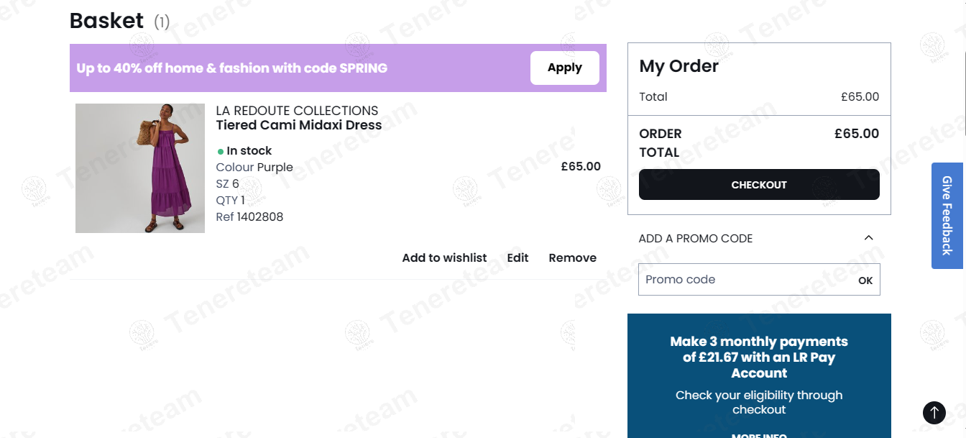The image size is (966, 438).
Task: Click the green In stock indicator dot
Action: 221,152
